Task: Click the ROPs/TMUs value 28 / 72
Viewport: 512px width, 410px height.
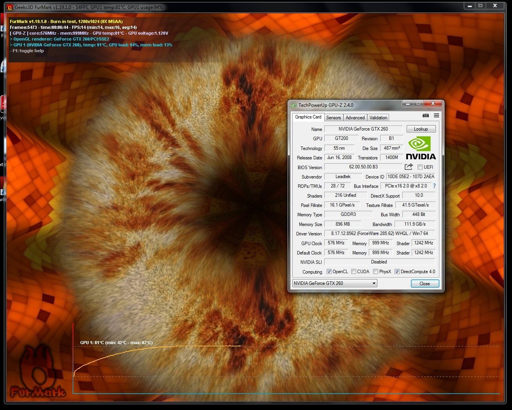Action: 337,186
